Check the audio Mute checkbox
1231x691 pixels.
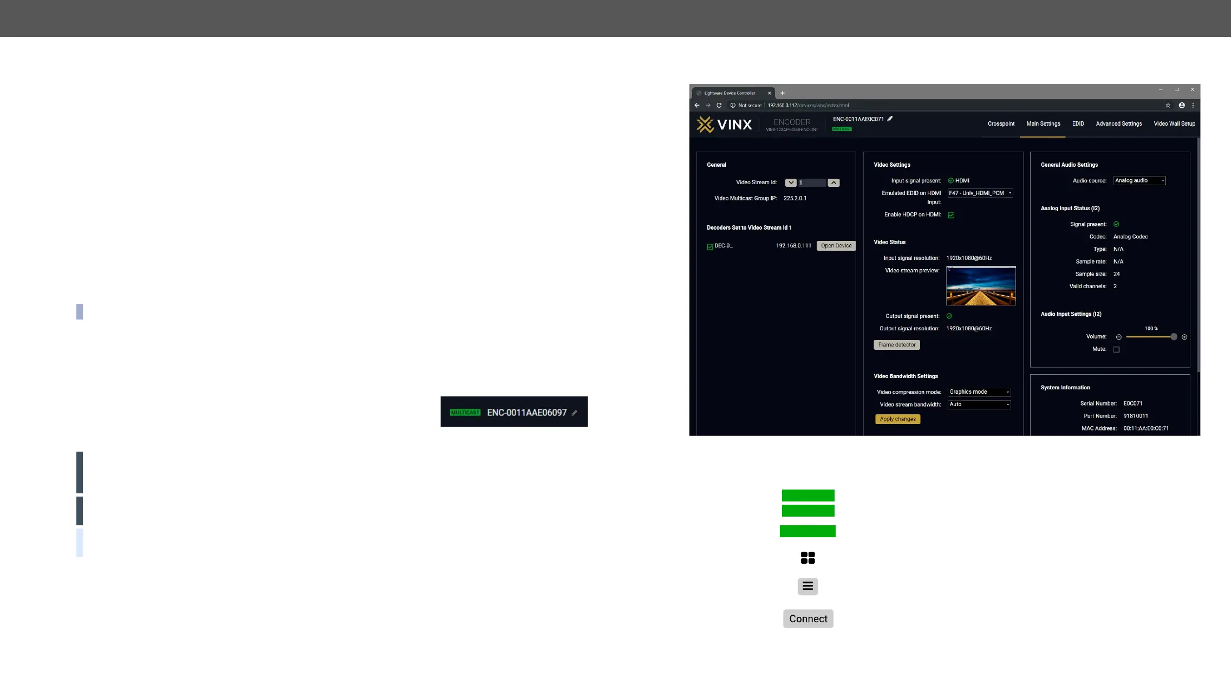point(1116,350)
